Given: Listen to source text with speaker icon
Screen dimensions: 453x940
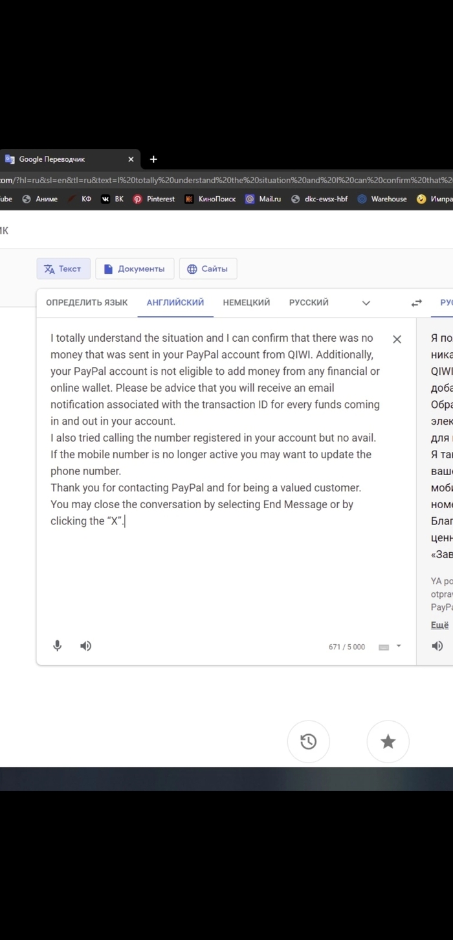Looking at the screenshot, I should [x=86, y=645].
